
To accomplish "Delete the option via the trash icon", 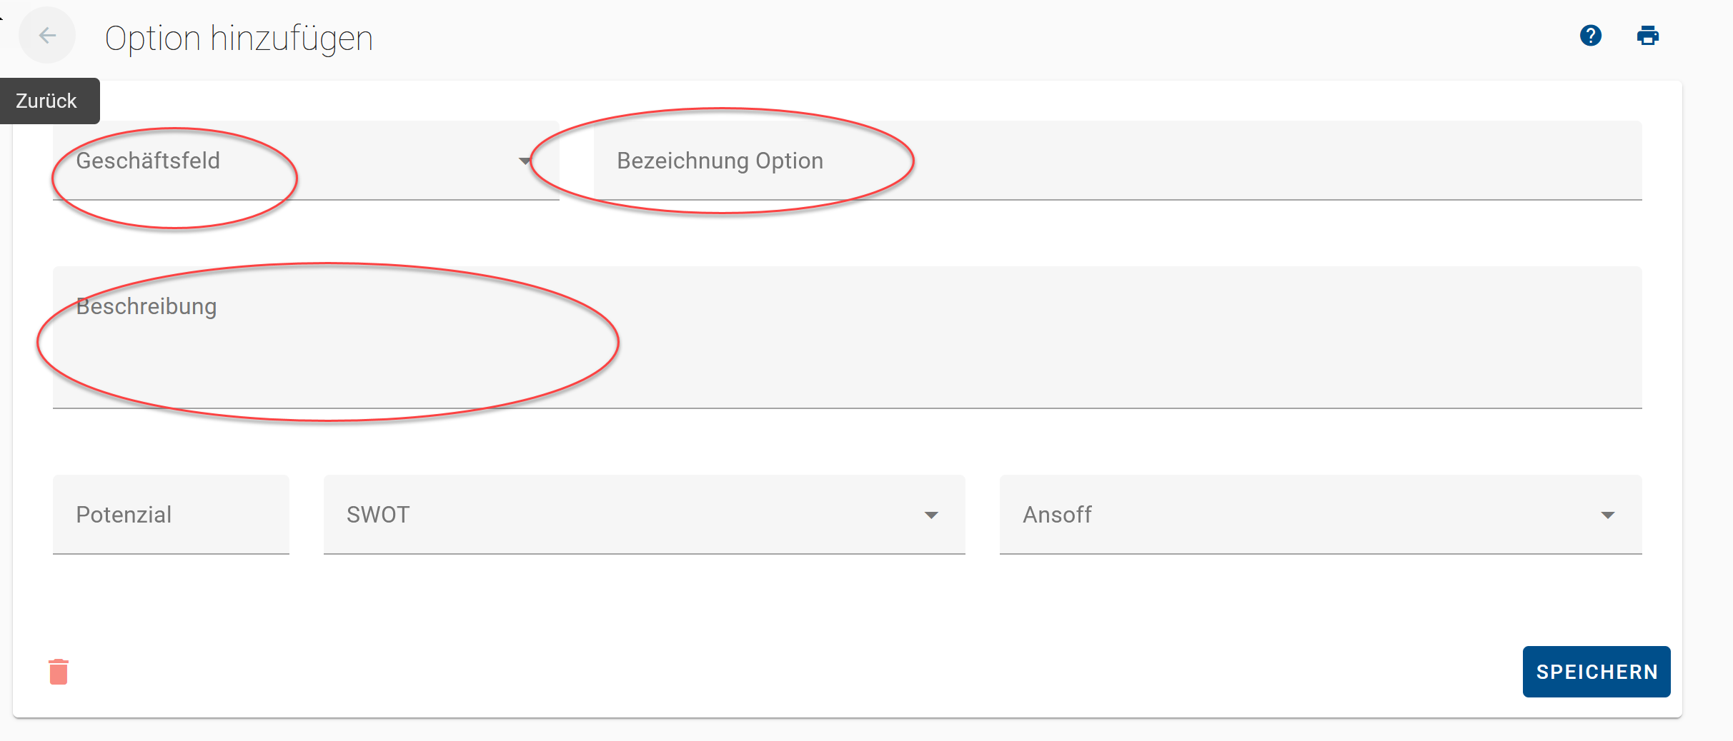I will tap(59, 672).
